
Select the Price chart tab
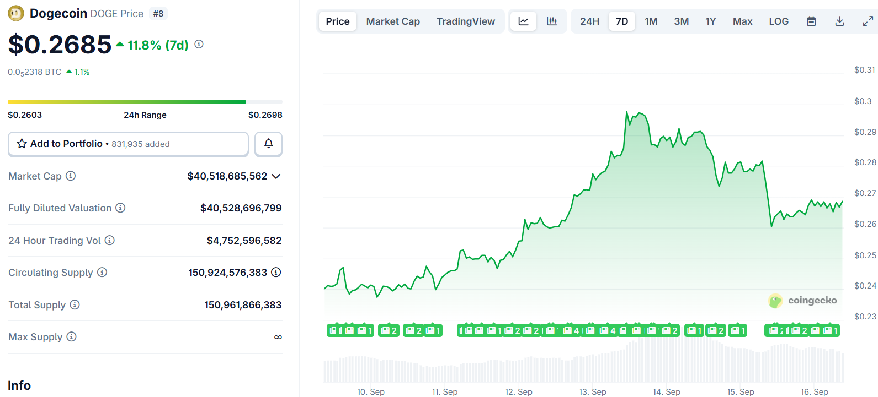click(338, 21)
